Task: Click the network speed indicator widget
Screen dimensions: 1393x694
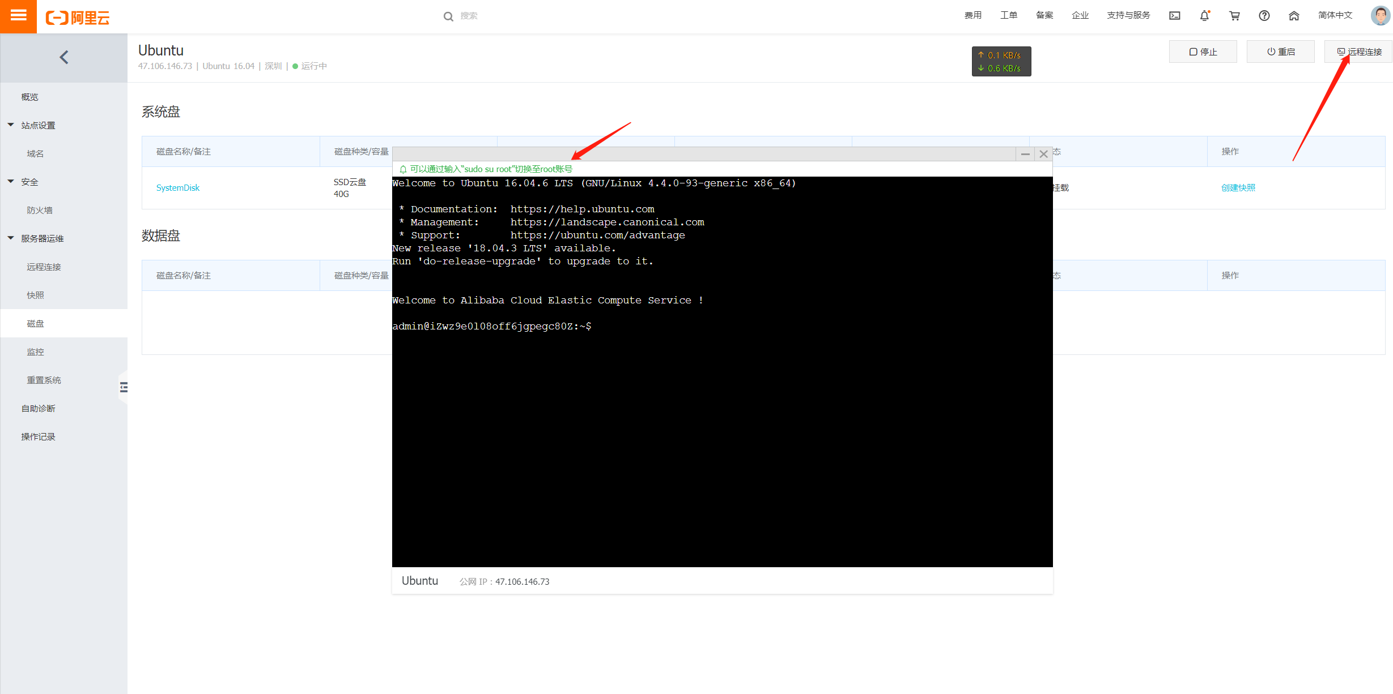Action: 1001,61
